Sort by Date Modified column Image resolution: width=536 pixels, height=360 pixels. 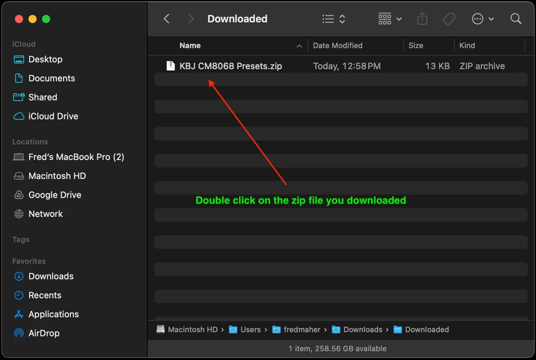coord(338,46)
